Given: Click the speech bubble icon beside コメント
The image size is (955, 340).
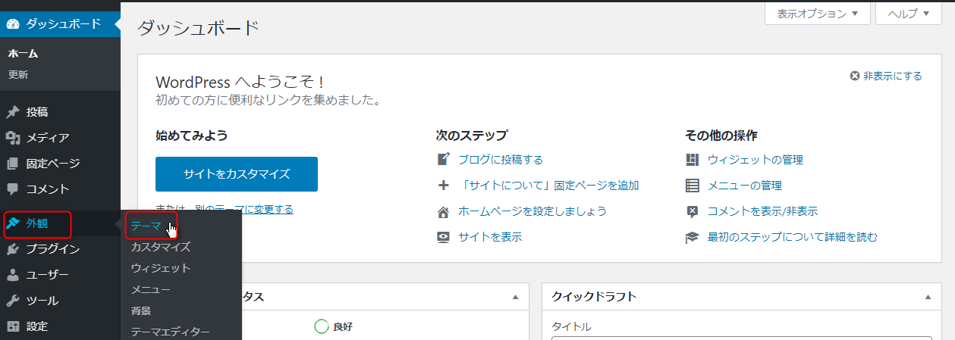Looking at the screenshot, I should click(13, 189).
